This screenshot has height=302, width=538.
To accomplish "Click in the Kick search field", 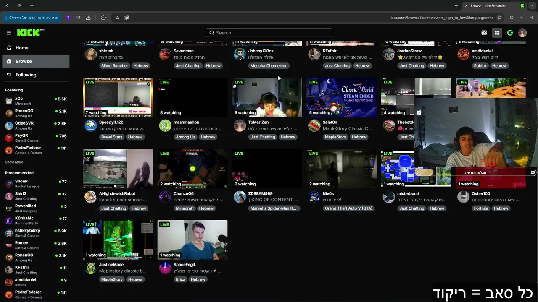I will pos(269,33).
